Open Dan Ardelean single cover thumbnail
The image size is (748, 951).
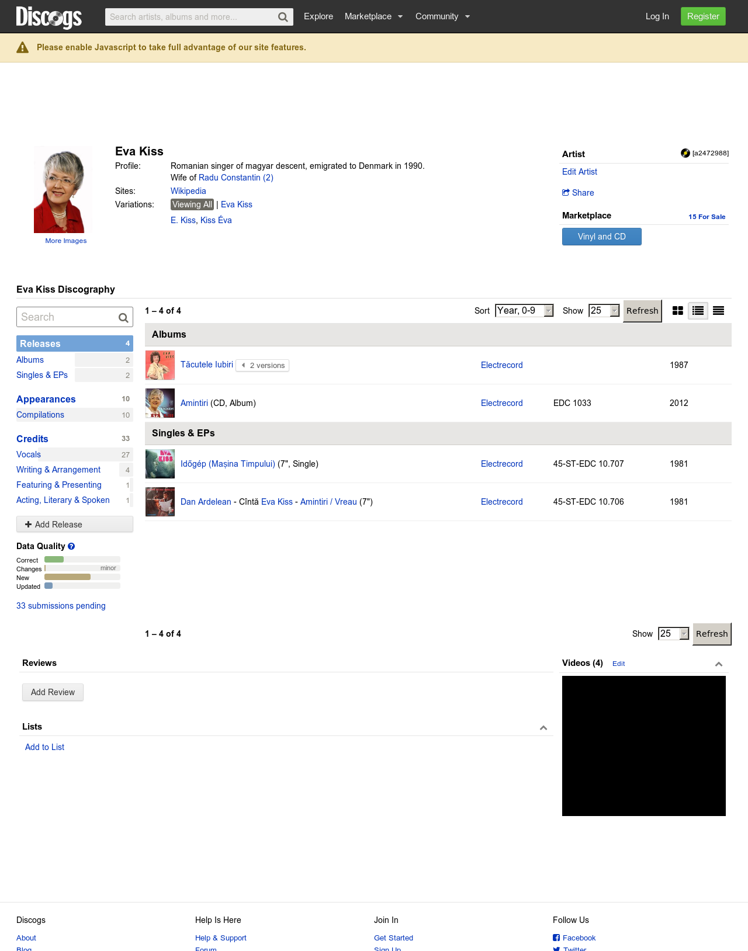pos(160,502)
